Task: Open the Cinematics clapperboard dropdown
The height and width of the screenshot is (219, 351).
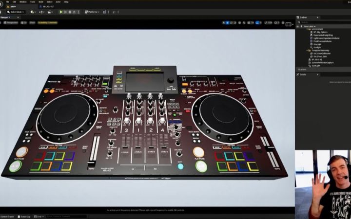Action: point(50,12)
